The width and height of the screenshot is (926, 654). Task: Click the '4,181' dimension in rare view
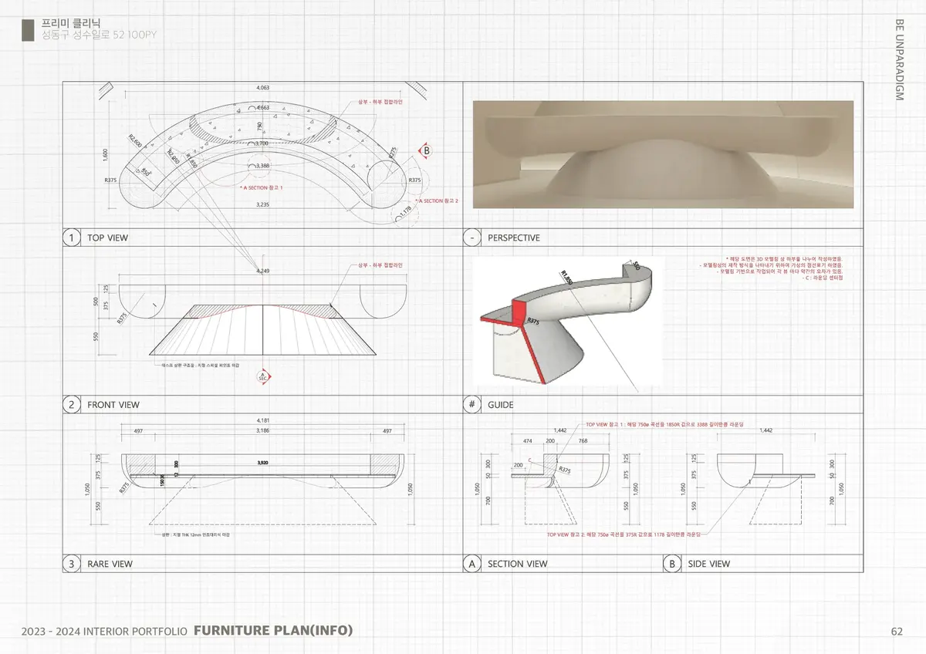click(x=262, y=420)
